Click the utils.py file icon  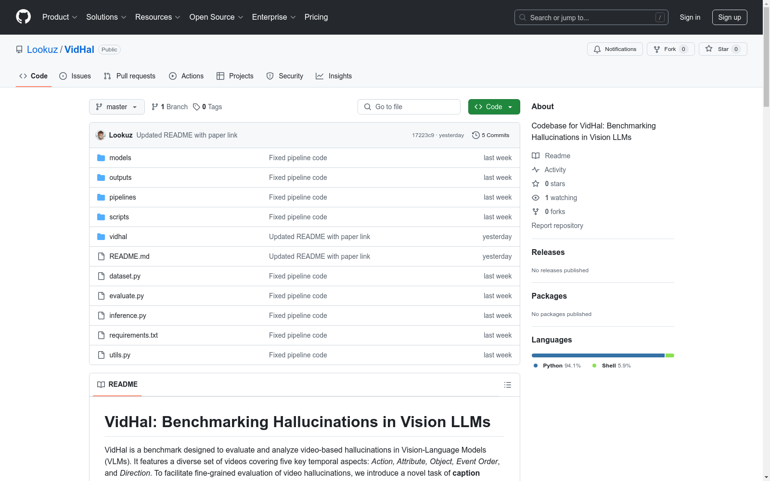click(101, 355)
